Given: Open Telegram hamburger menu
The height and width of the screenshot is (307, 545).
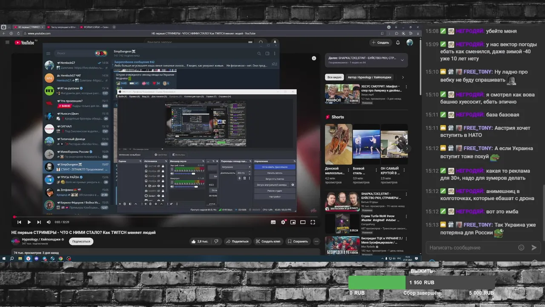Looking at the screenshot, I should [48, 53].
